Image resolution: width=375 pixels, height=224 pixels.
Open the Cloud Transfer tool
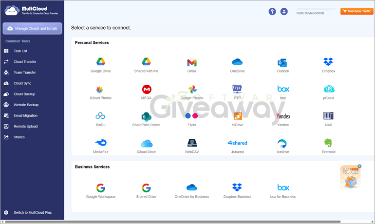pos(25,62)
